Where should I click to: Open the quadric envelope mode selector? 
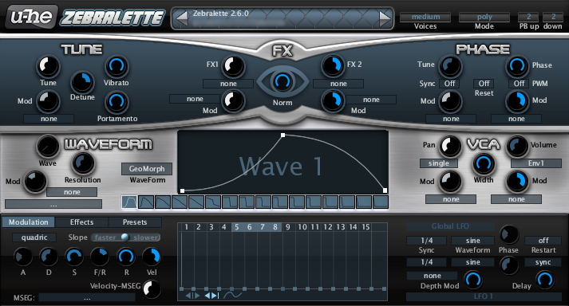(34, 237)
